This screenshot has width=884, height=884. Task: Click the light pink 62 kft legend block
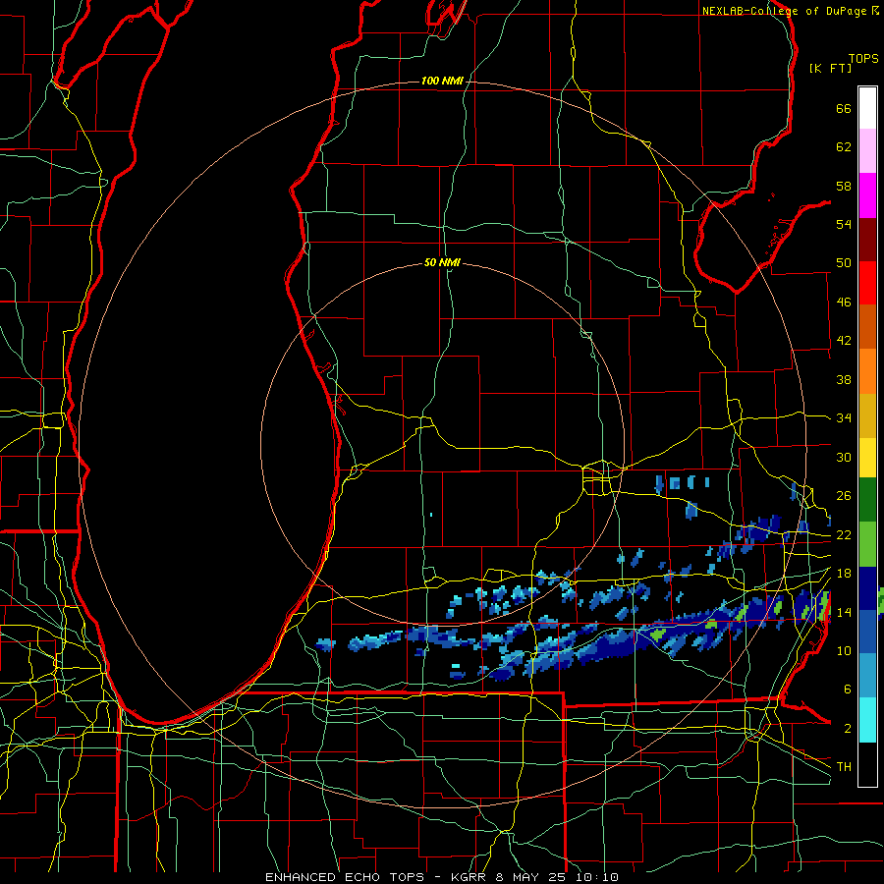[867, 150]
